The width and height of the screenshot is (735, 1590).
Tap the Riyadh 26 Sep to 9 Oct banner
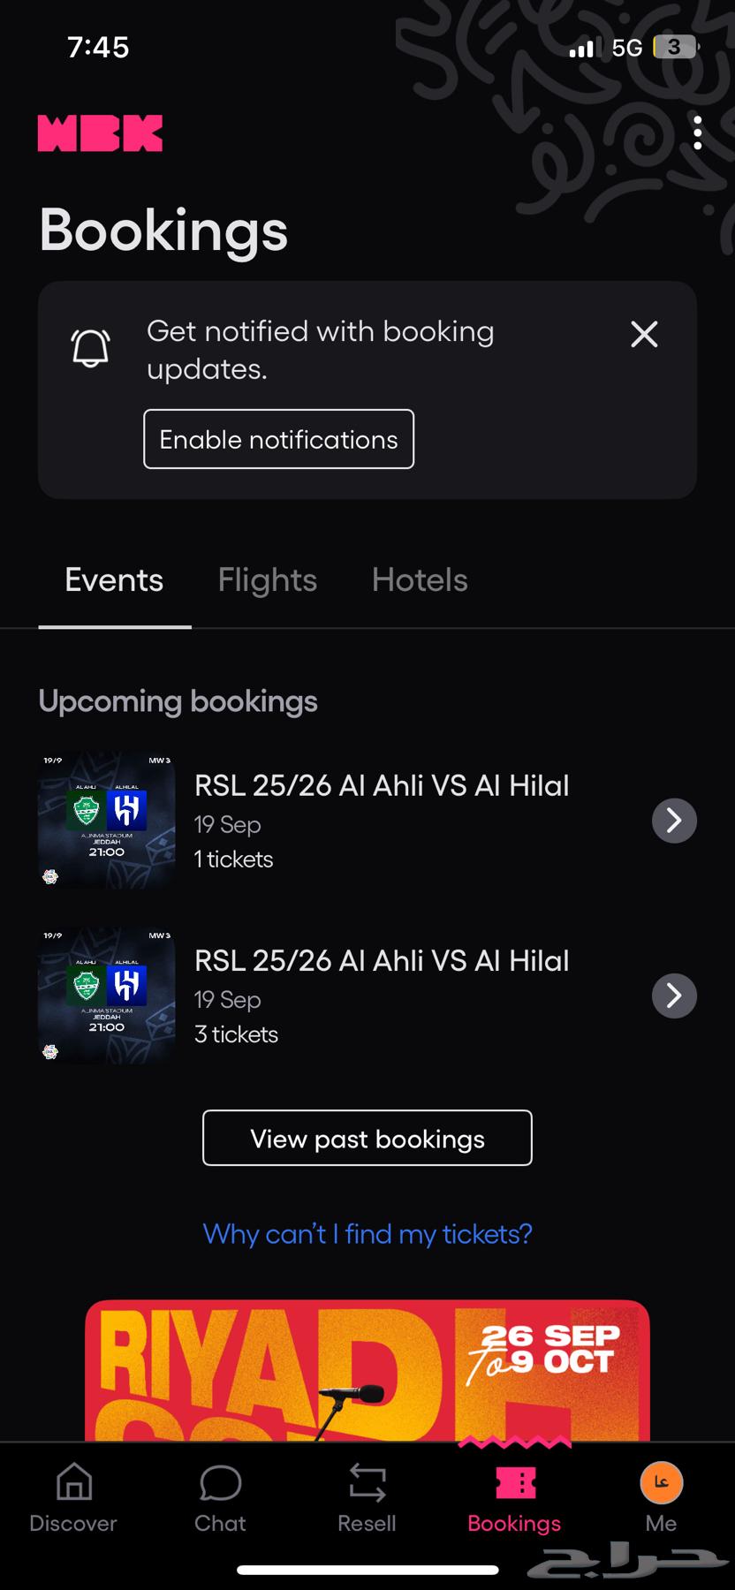tap(367, 1369)
